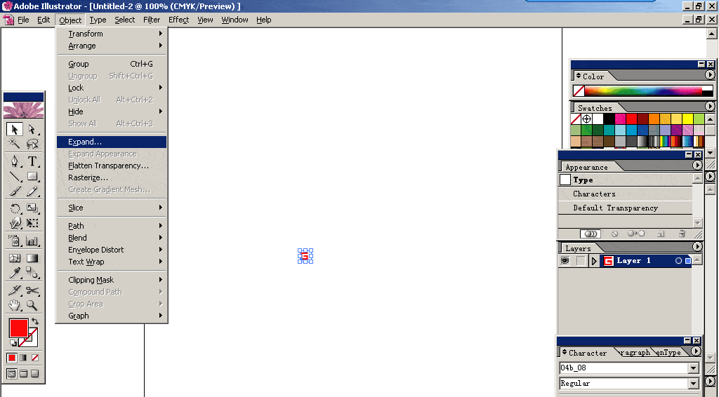
Task: Select the Selection tool (black arrow)
Action: click(15, 129)
